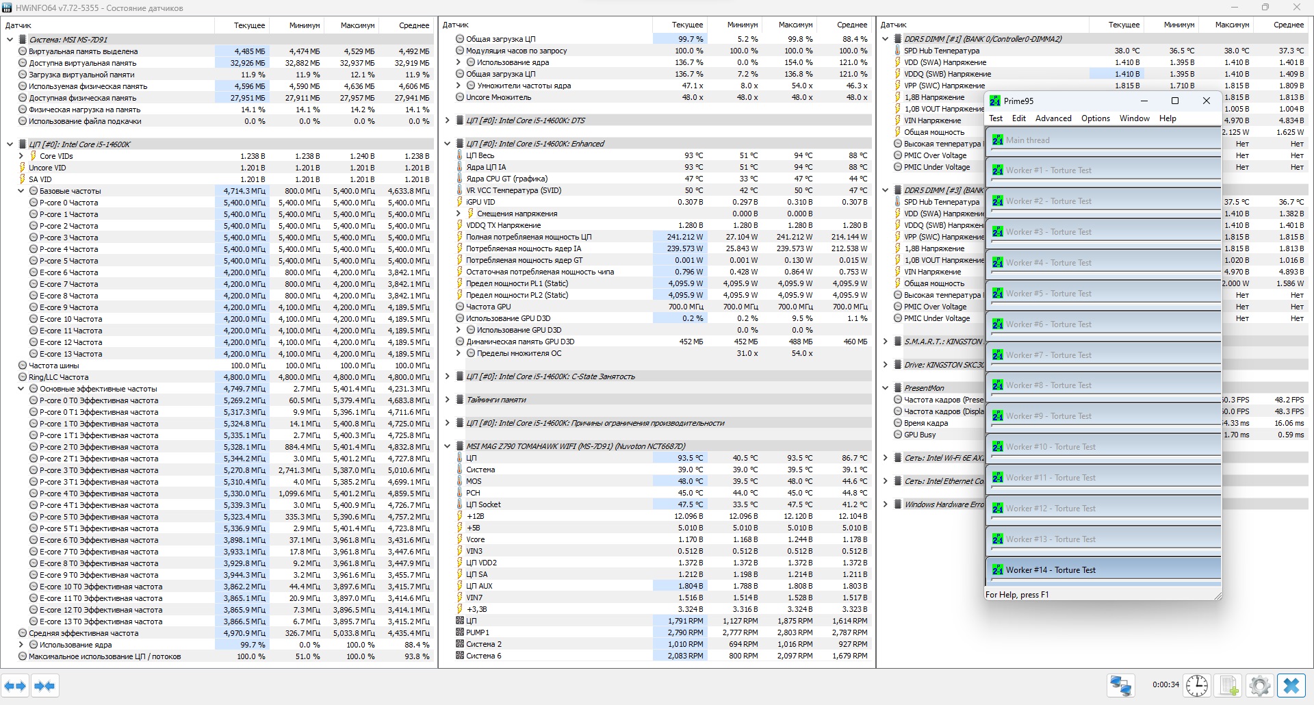The width and height of the screenshot is (1314, 705).
Task: Expand the Core VIDs node
Action: click(x=21, y=156)
